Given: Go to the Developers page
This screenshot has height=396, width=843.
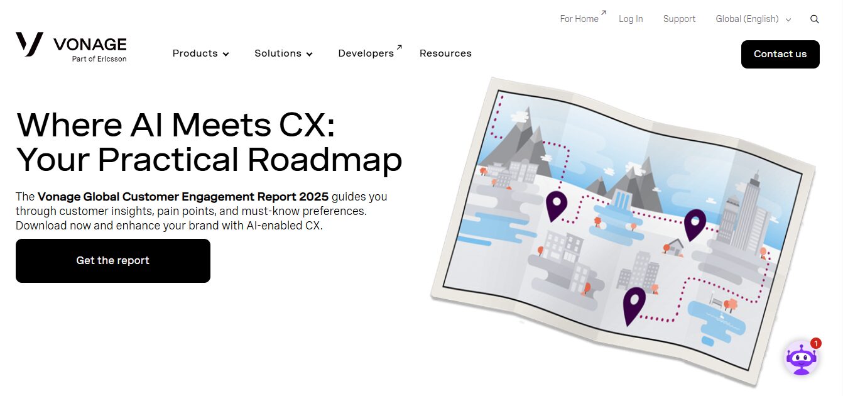Looking at the screenshot, I should [366, 53].
